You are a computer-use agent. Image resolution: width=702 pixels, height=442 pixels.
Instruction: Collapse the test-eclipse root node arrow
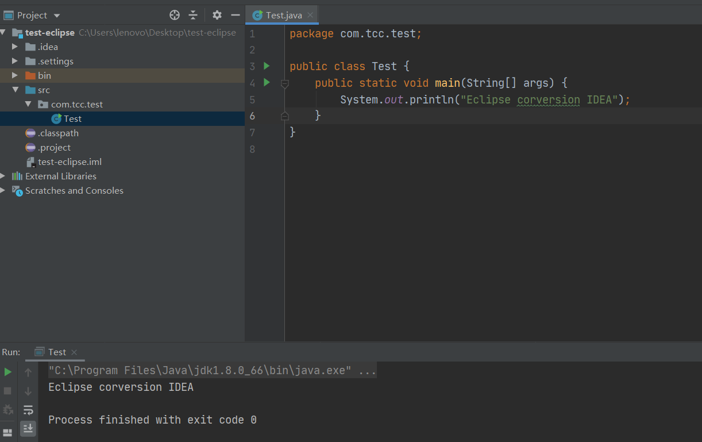(3, 32)
